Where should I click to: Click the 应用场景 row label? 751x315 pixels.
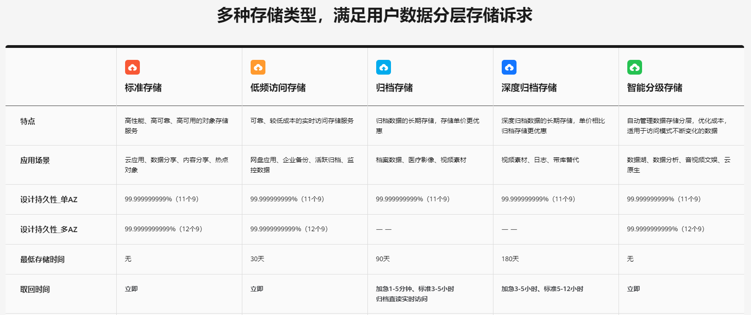35,160
